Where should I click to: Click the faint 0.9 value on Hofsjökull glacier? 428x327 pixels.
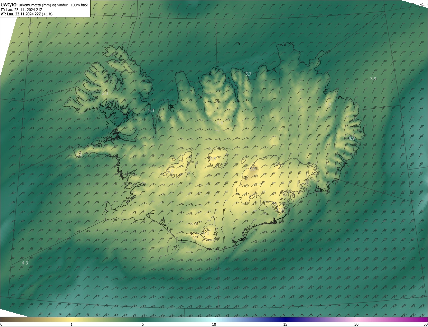pos(213,159)
